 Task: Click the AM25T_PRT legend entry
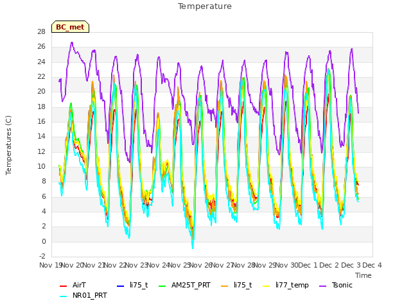[x=184, y=285]
